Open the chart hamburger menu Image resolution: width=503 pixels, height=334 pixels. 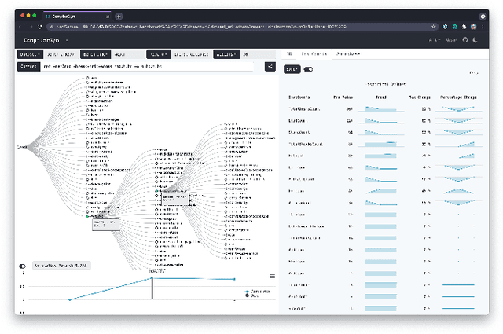pyautogui.click(x=272, y=276)
